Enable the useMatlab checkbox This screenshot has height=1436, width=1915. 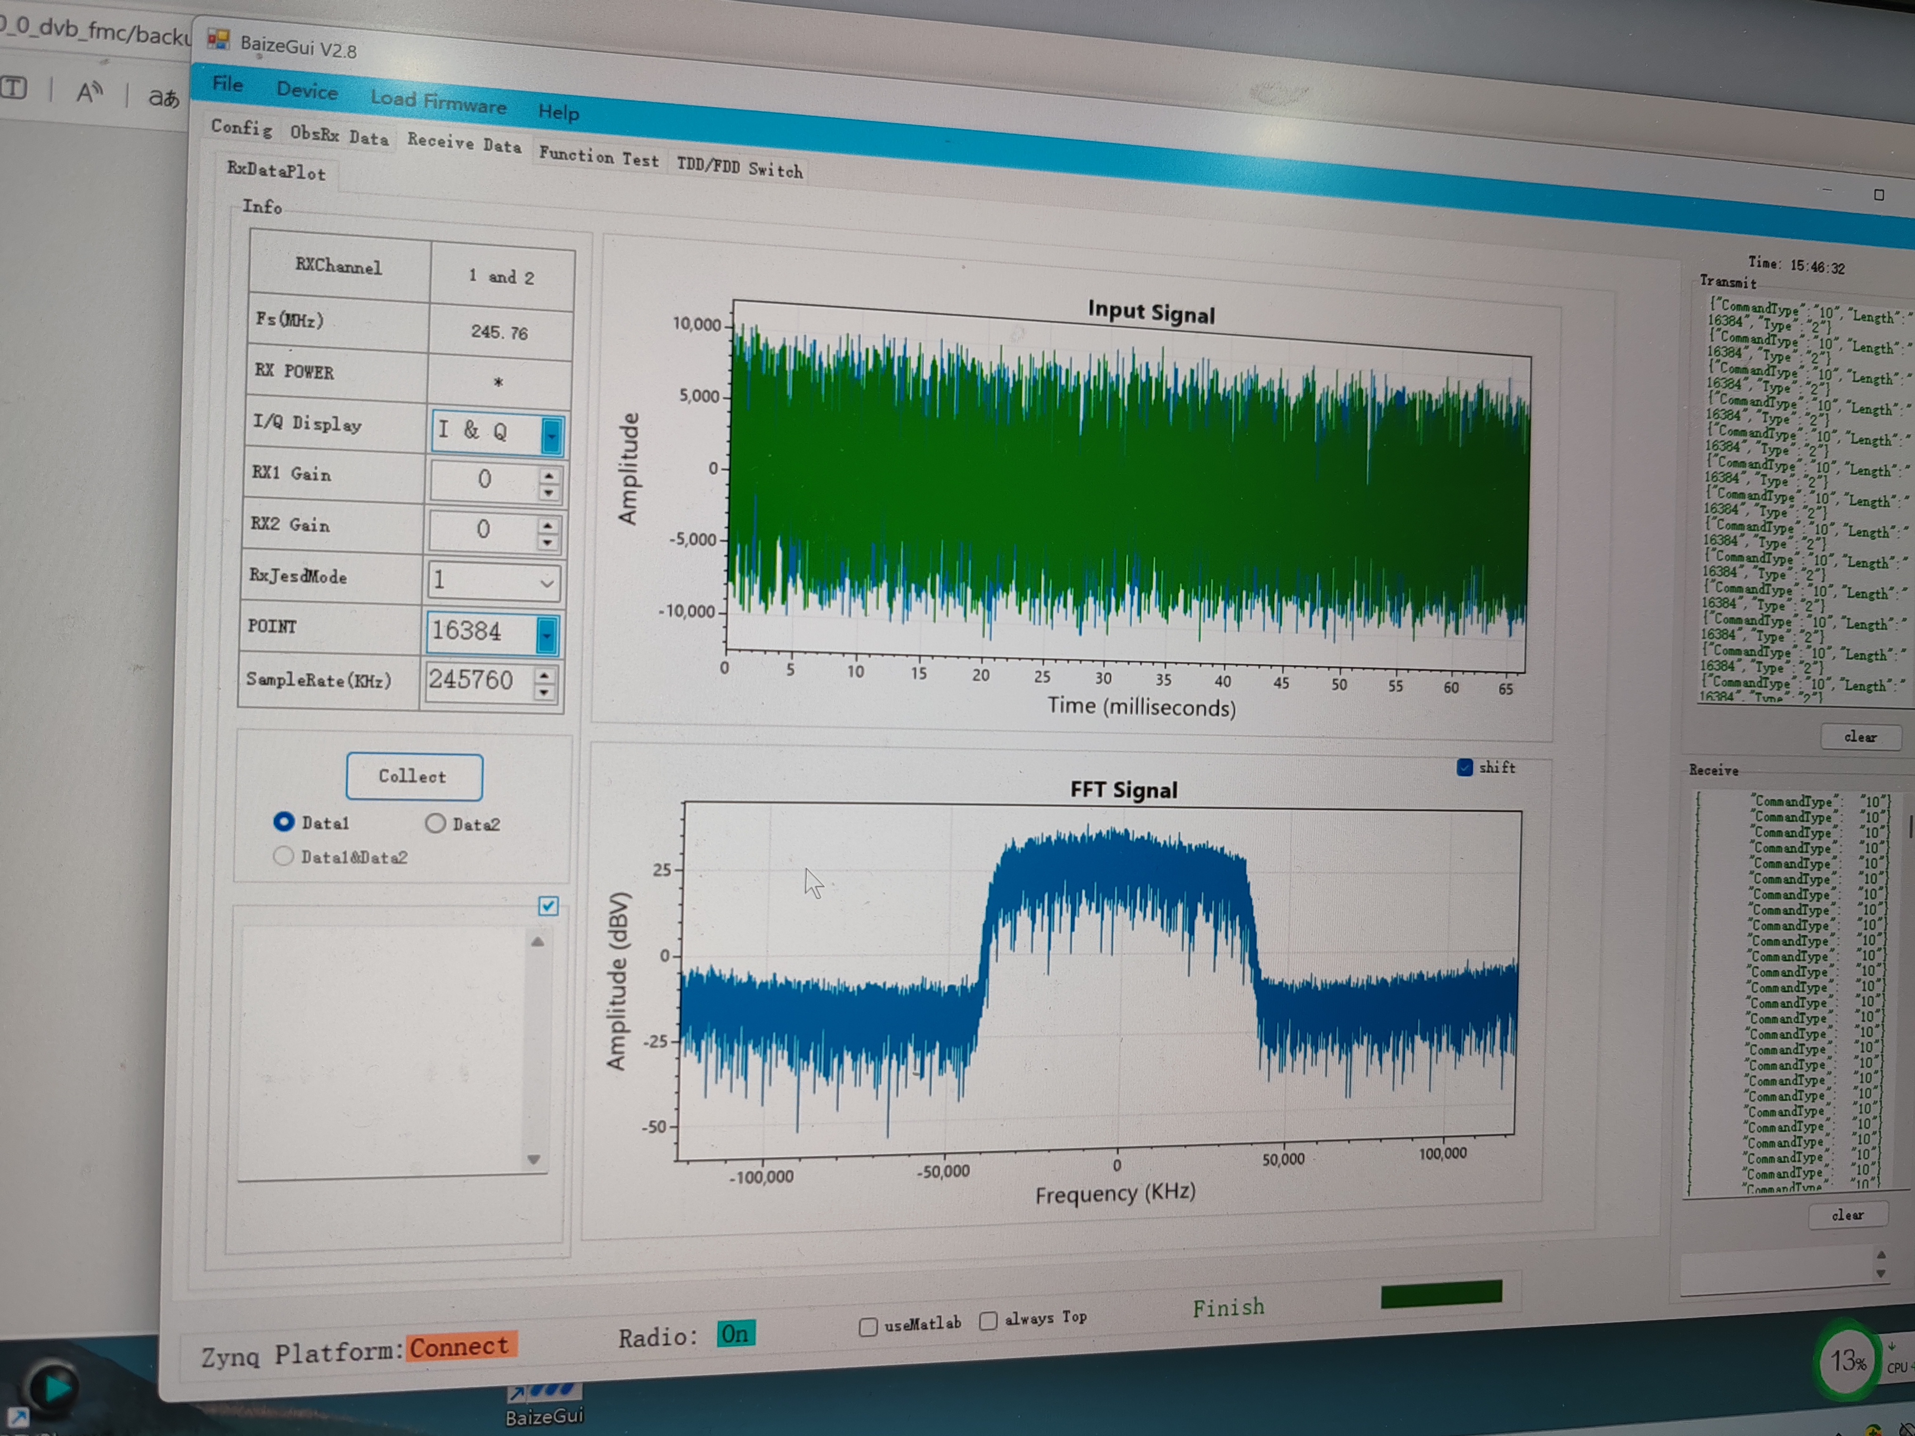868,1326
